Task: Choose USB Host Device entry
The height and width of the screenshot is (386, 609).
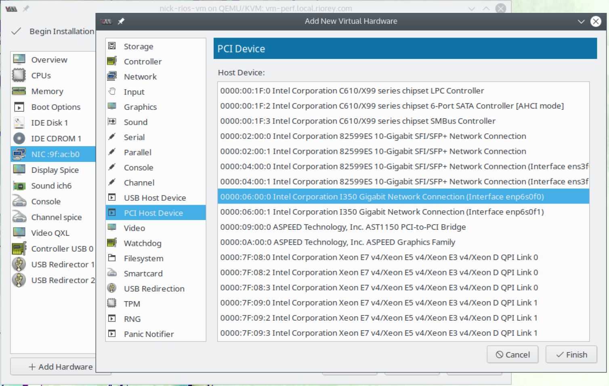Action: coord(156,198)
